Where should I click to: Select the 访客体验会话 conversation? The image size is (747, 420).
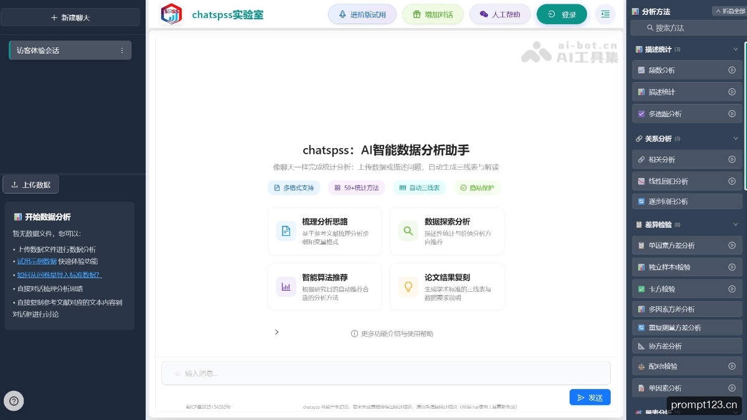[70, 50]
